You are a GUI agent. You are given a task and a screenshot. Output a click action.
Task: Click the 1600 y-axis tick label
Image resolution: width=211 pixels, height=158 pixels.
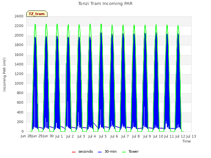click(19, 55)
